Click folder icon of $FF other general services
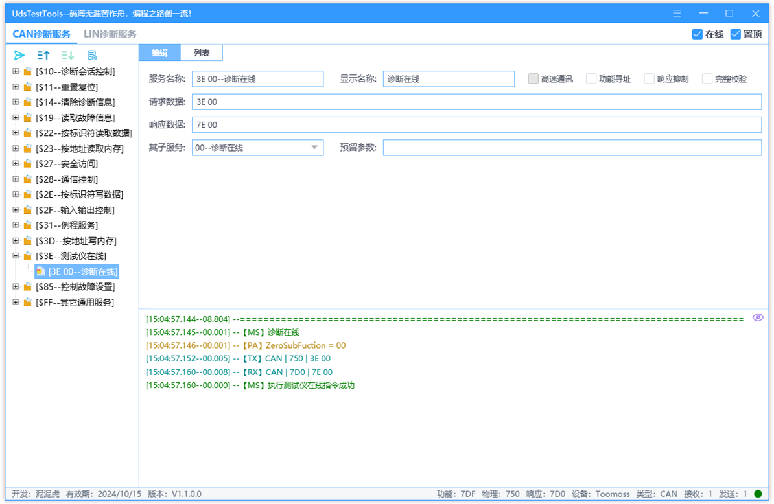Image resolution: width=774 pixels, height=504 pixels. pos(28,303)
